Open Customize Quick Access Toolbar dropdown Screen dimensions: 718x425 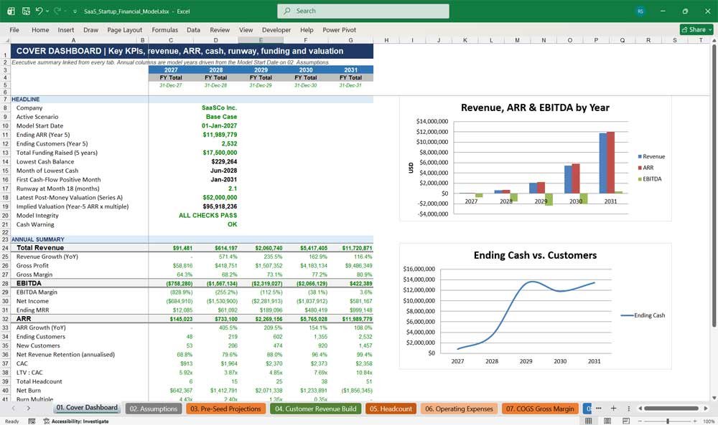point(75,11)
